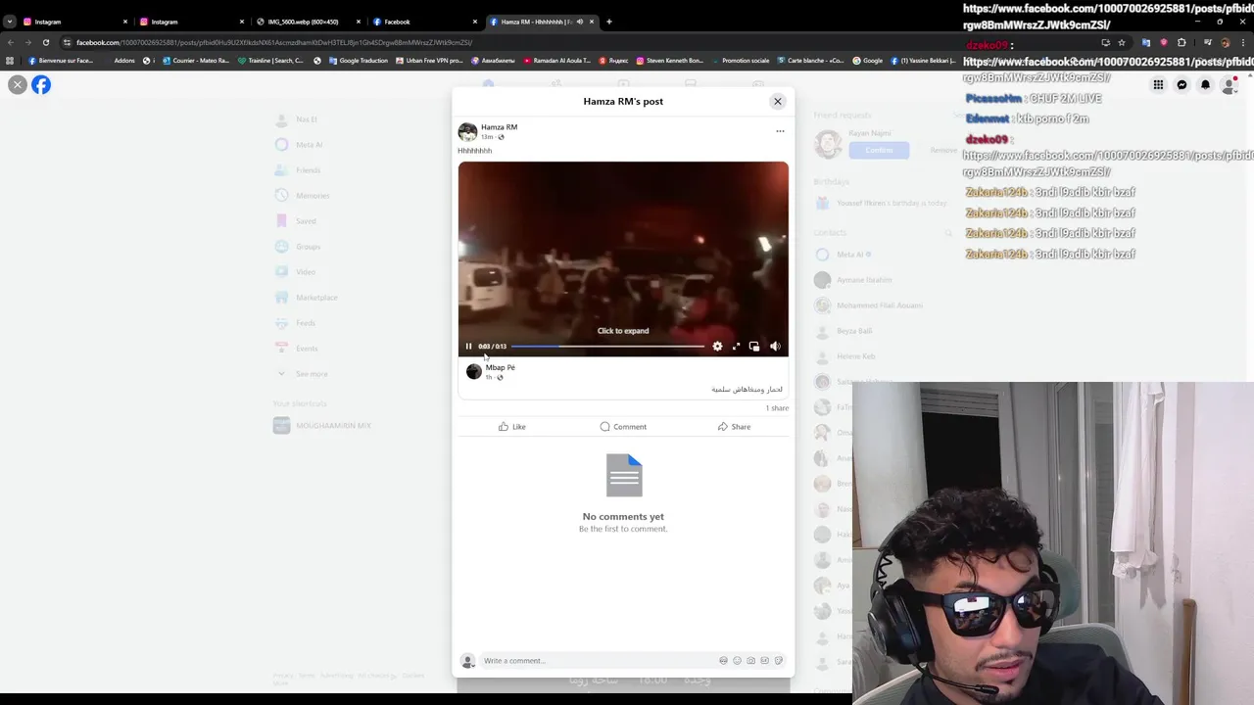Mute audio on Hamza RM tab

click(579, 22)
